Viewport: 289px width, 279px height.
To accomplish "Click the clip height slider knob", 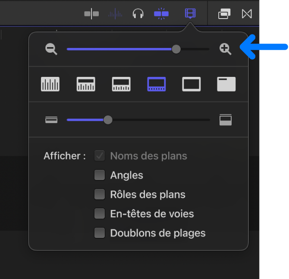I will coord(108,120).
